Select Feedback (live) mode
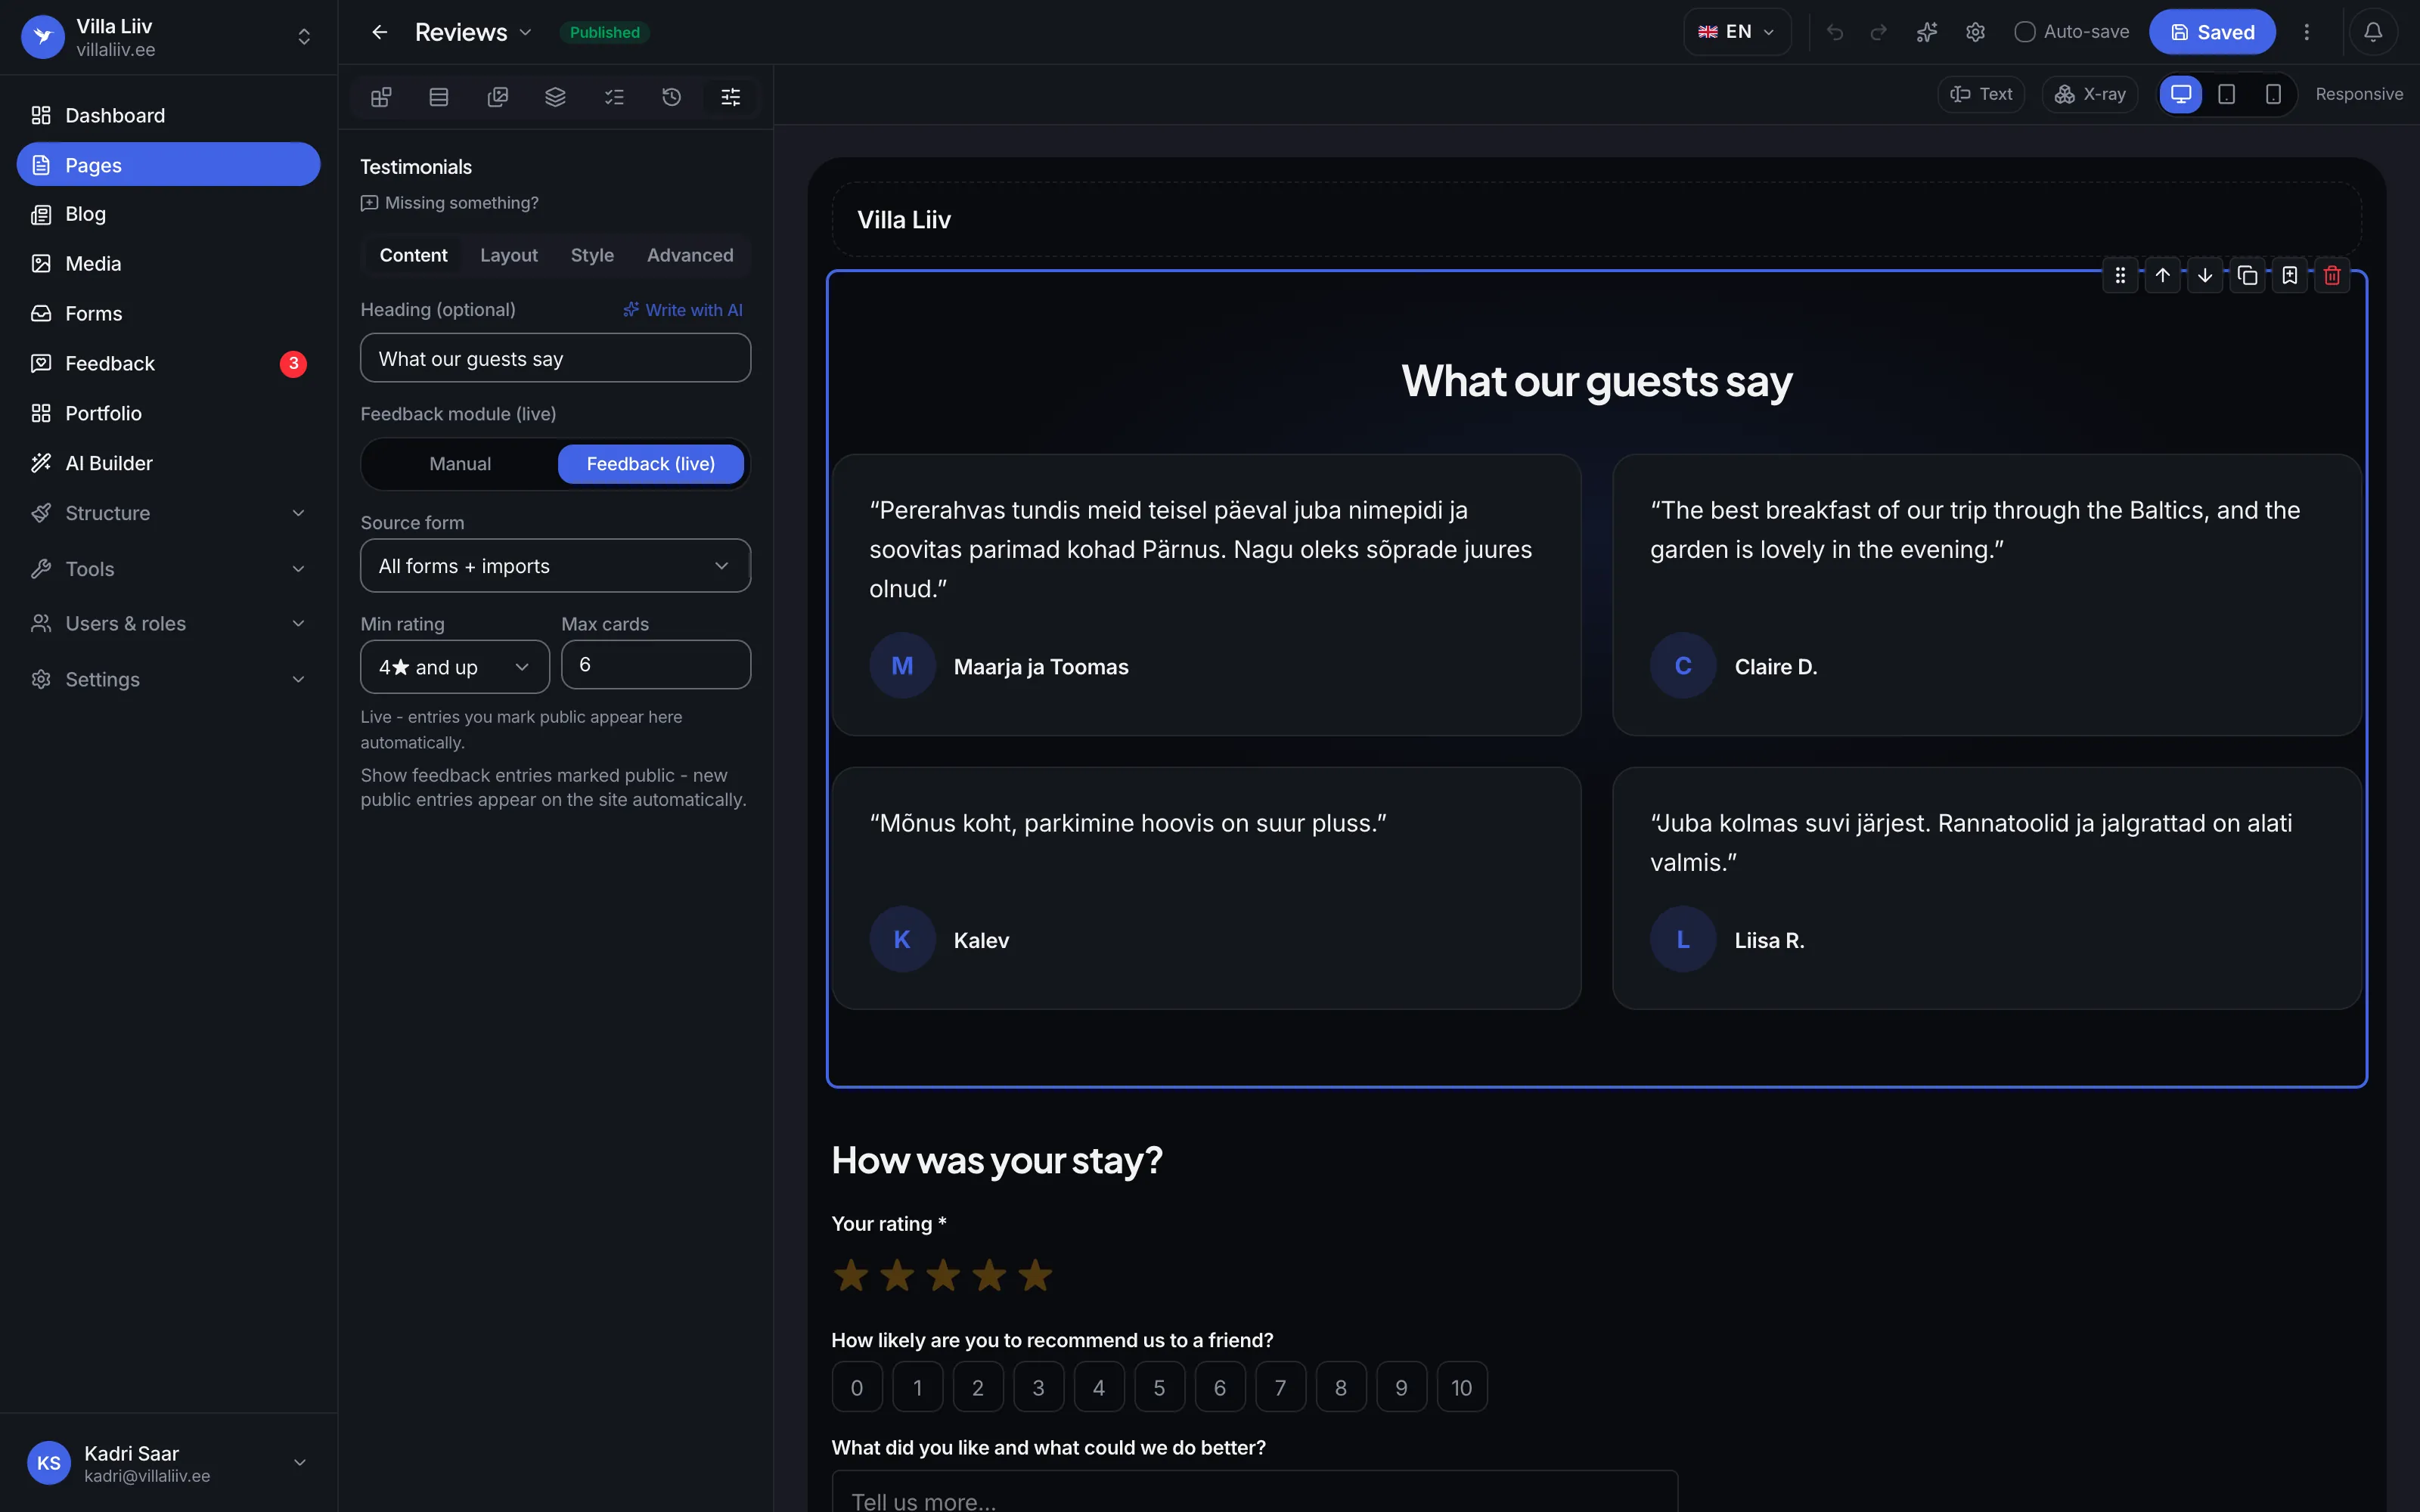This screenshot has height=1512, width=2420. tap(651, 464)
